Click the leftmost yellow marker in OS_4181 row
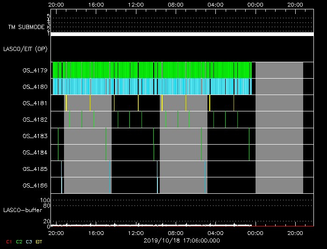This screenshot has height=249, width=327. [66, 103]
